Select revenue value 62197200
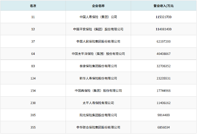The height and width of the screenshot is (134, 197). [164, 41]
